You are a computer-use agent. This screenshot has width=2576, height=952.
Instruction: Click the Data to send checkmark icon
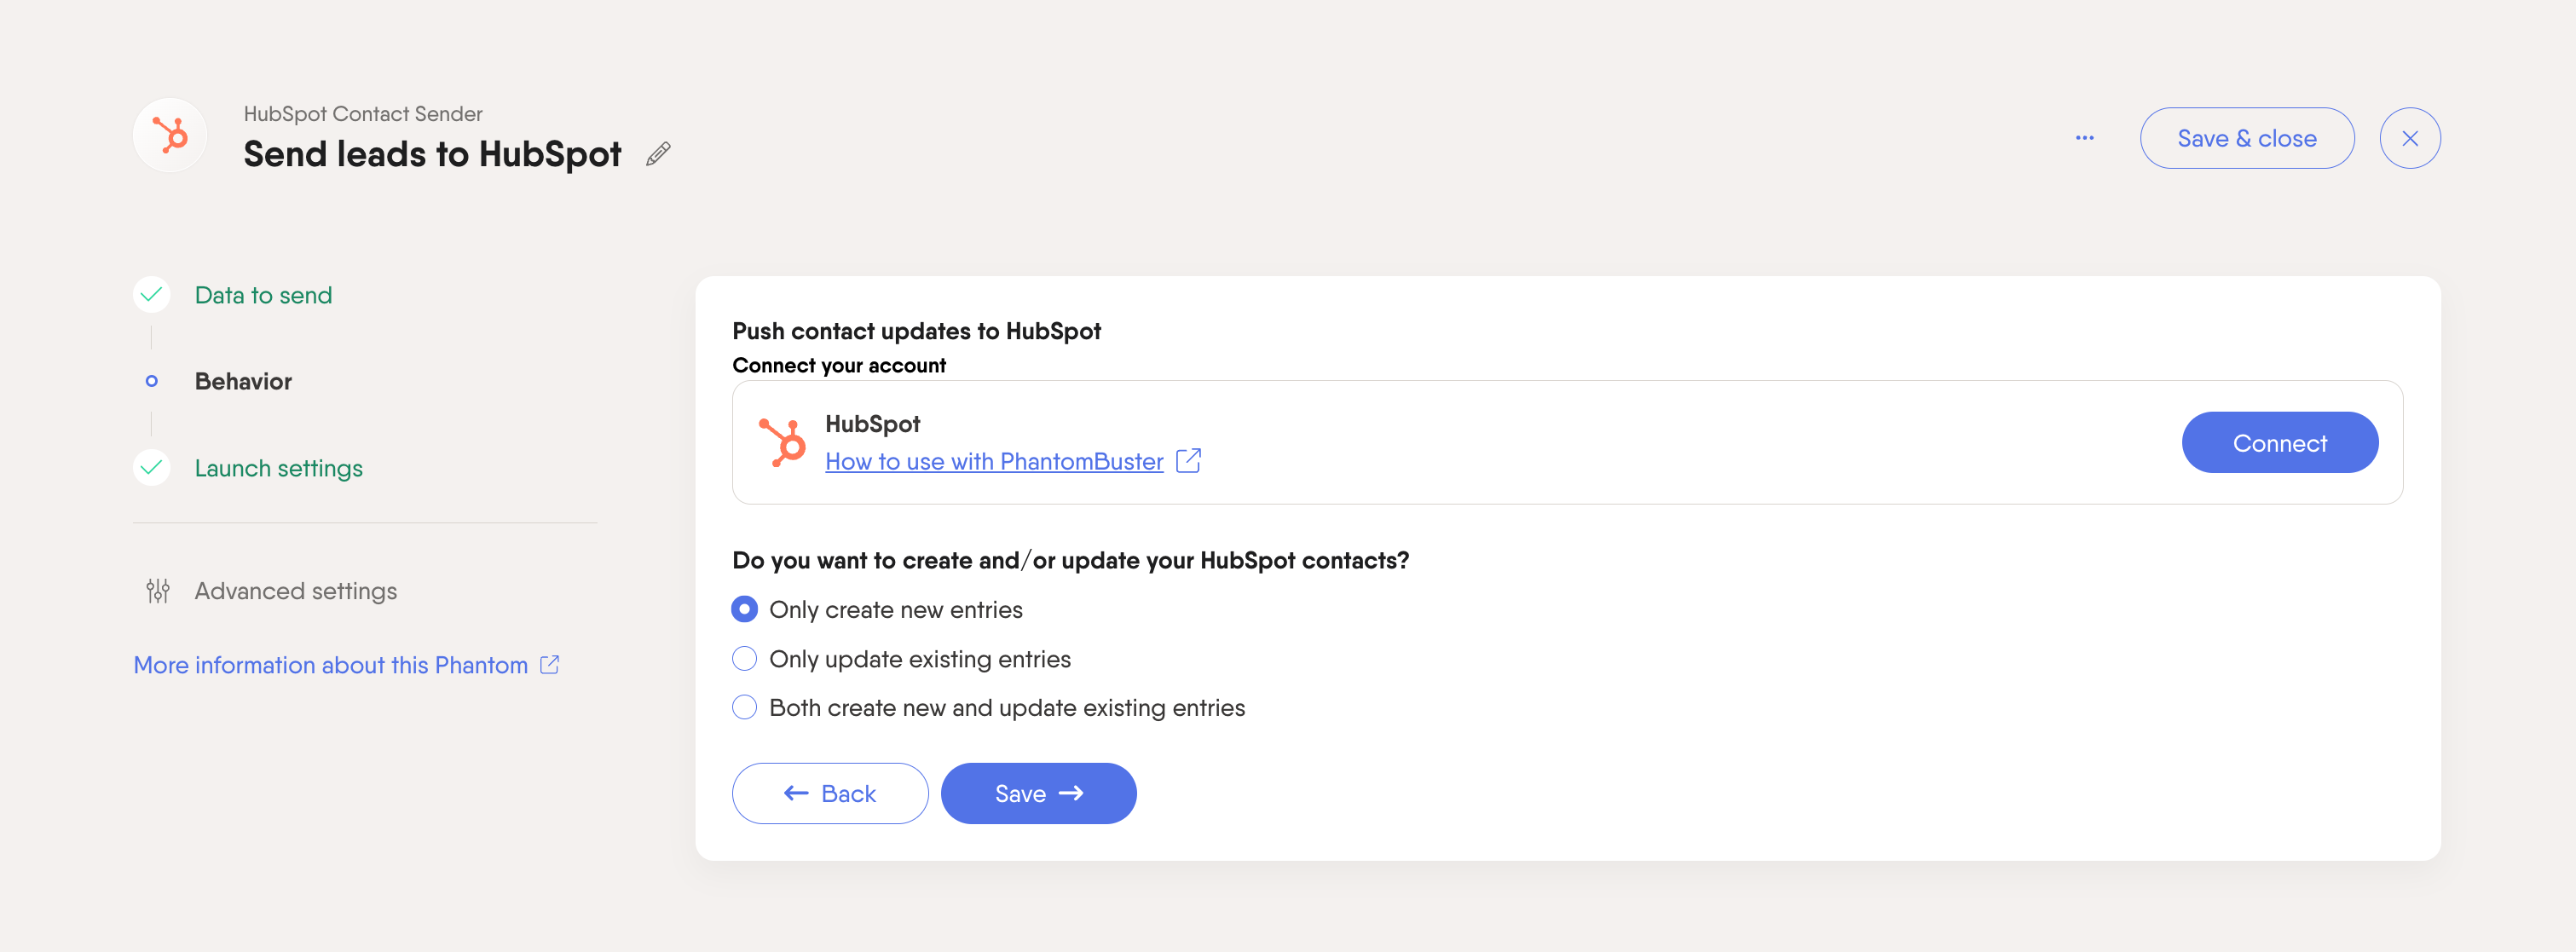coord(151,295)
